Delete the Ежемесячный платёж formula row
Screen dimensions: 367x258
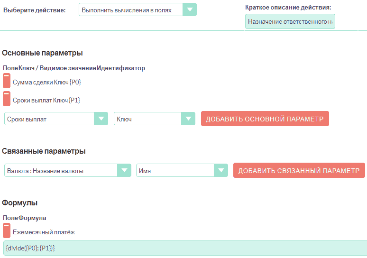point(7,230)
